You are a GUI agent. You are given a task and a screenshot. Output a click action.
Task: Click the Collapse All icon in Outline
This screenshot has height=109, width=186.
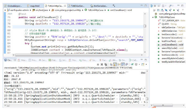[x=158, y=10]
